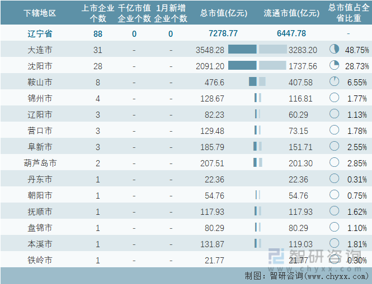Click total value 3548.28 for 大连市
The width and height of the screenshot is (372, 284).
point(210,50)
